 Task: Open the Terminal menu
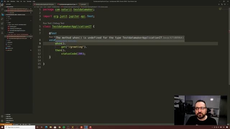(29, 1)
